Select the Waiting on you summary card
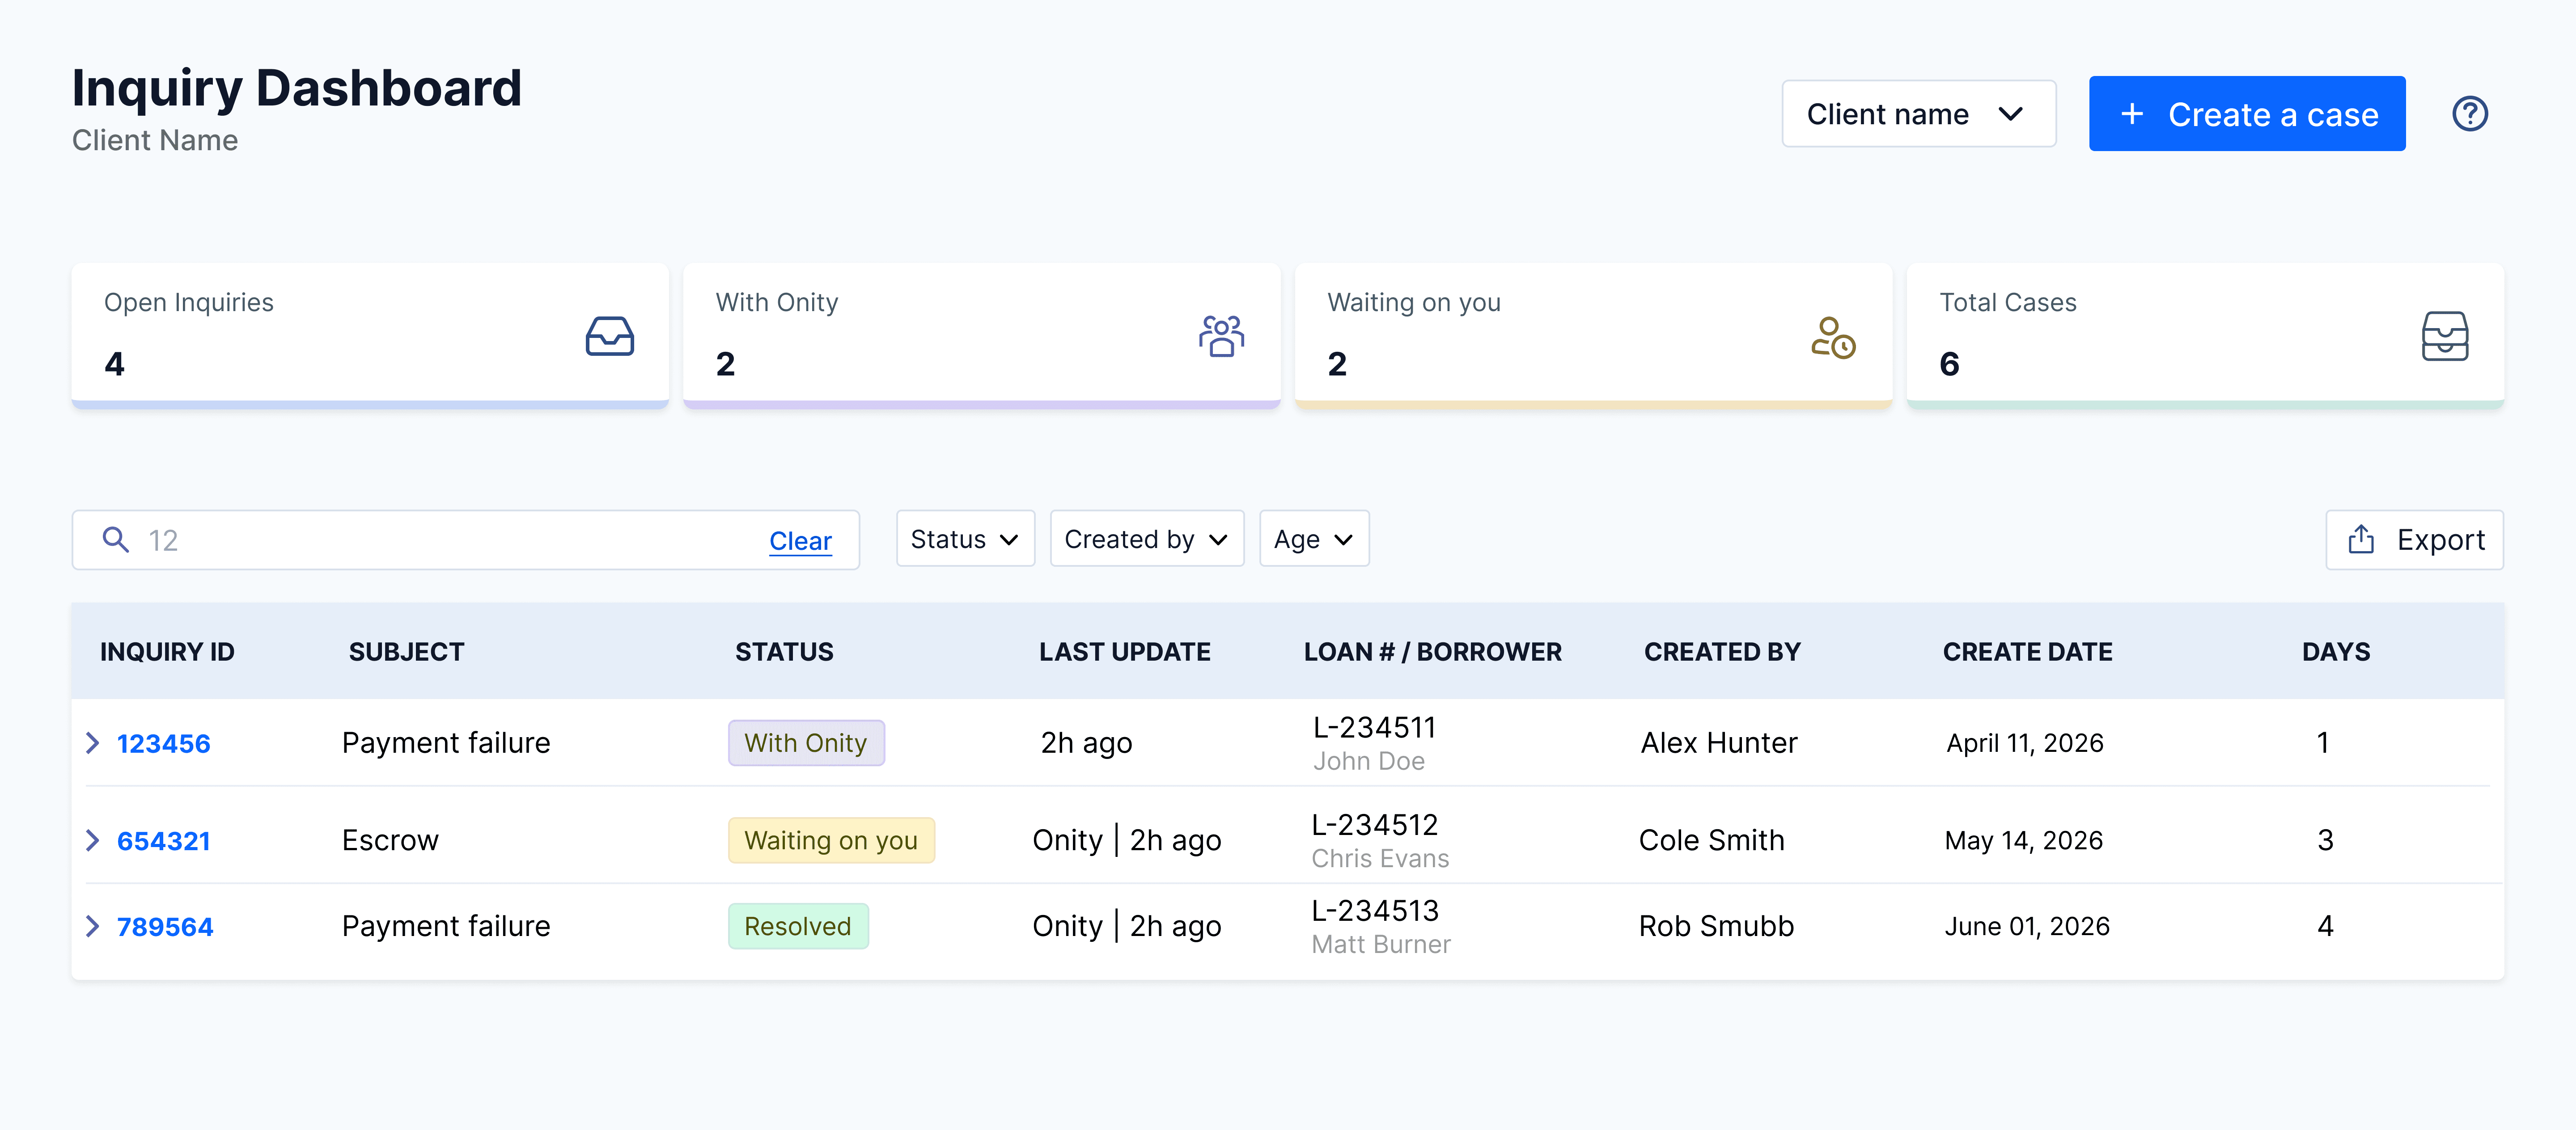 coord(1593,336)
